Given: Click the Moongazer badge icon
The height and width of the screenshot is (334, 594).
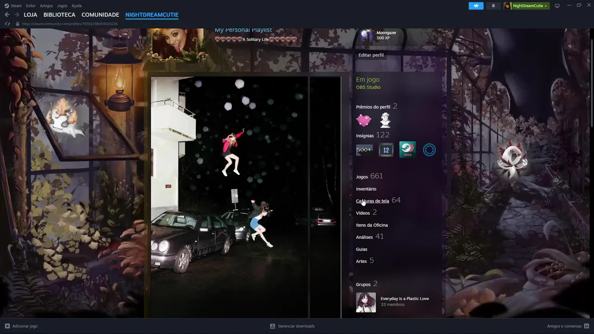Looking at the screenshot, I should click(x=367, y=35).
